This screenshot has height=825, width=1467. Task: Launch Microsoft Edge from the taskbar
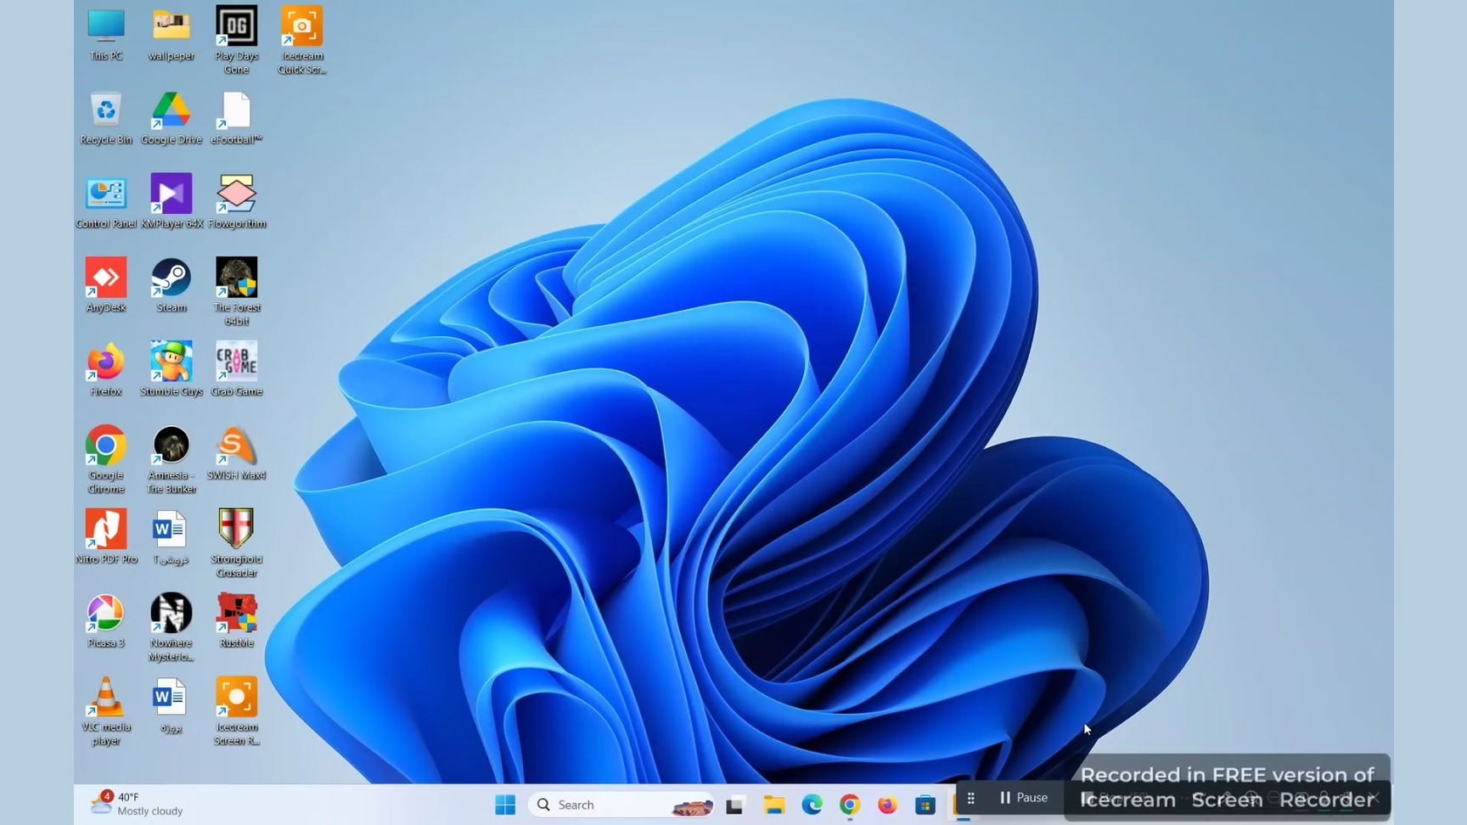tap(812, 805)
